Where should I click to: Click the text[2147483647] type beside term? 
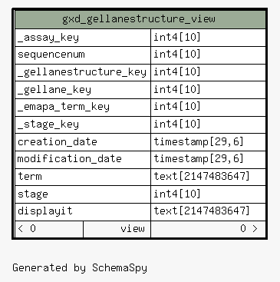coord(202,177)
